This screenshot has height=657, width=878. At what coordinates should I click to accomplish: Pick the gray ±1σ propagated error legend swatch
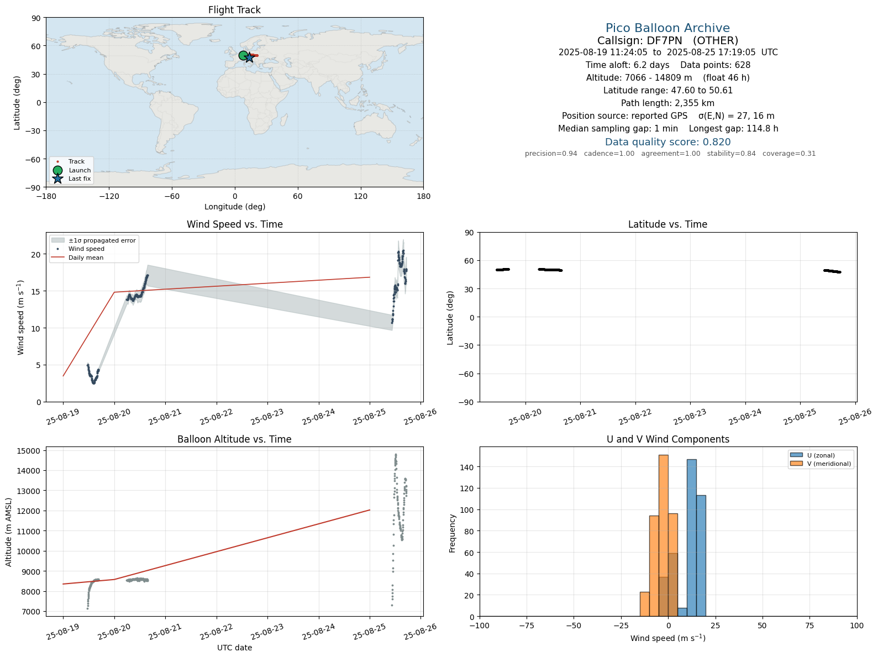click(x=57, y=240)
